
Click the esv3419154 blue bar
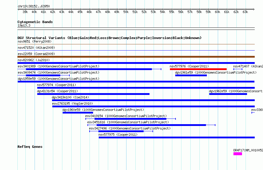[x=131, y=119]
